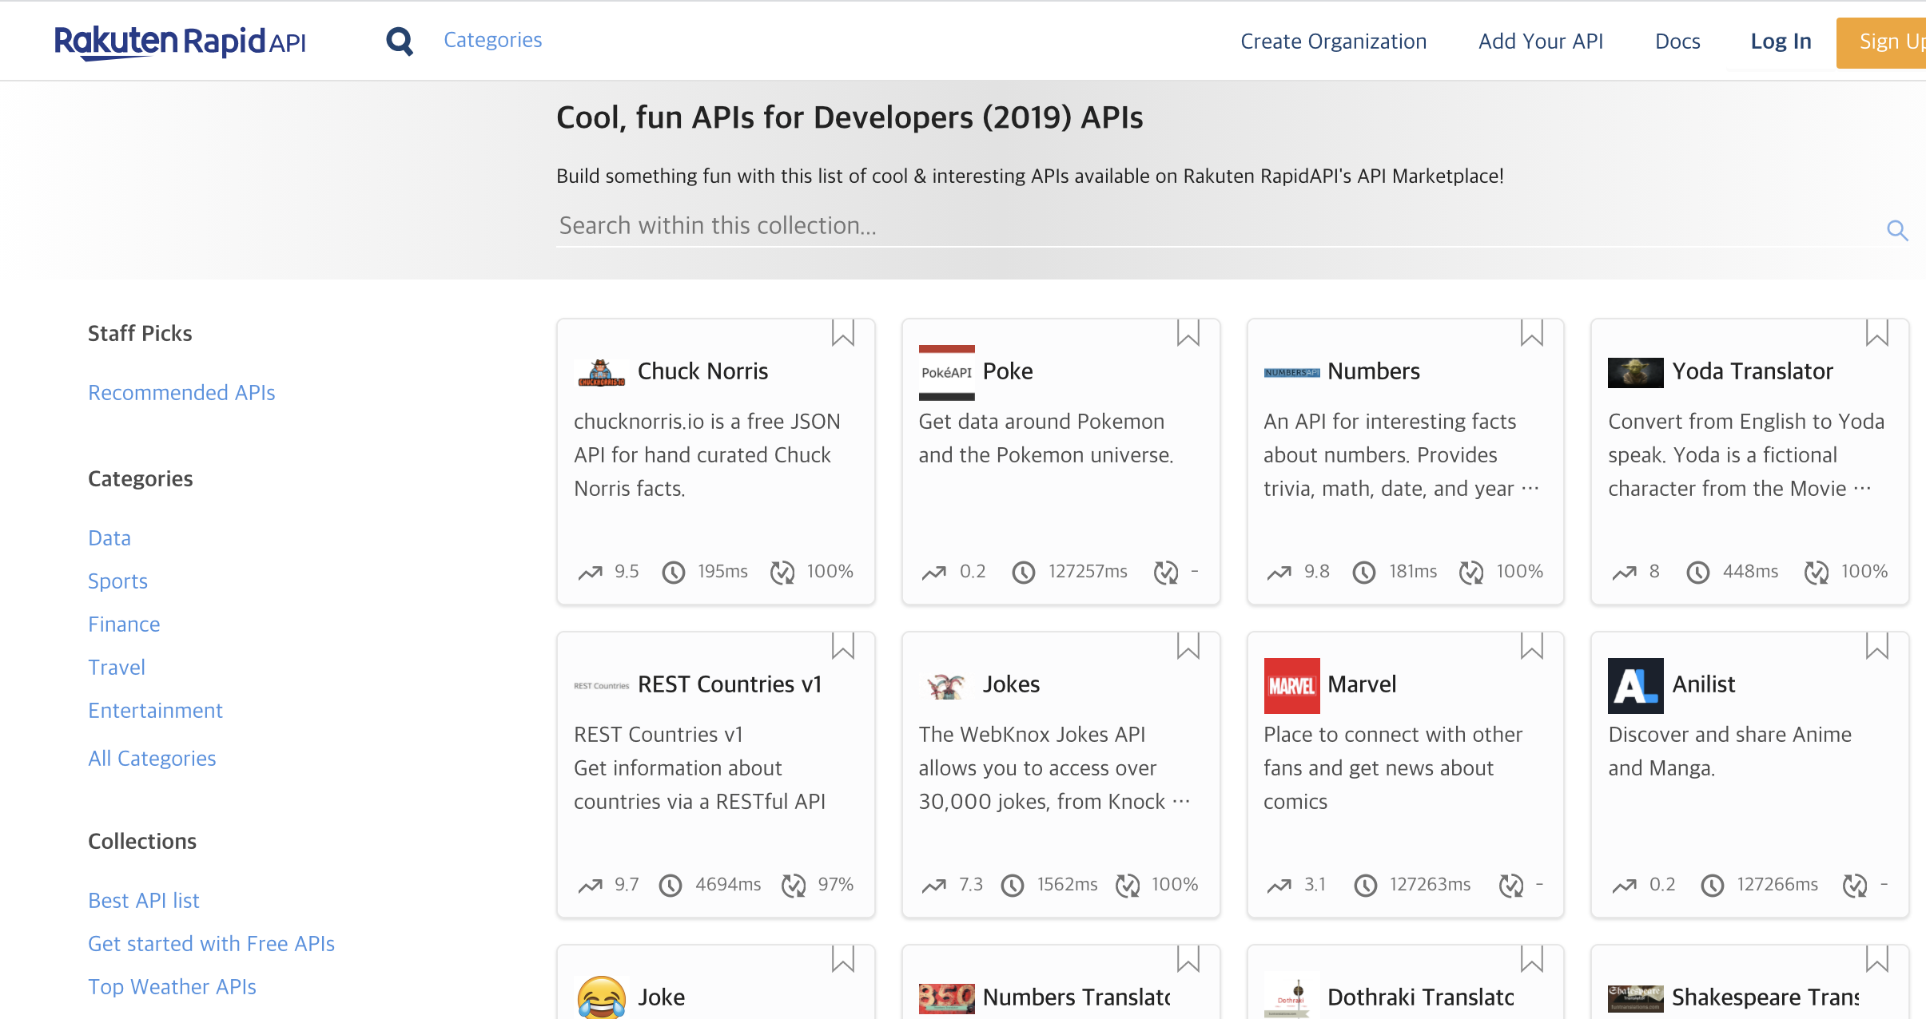Toggle bookmark on Jokes API card
The height and width of the screenshot is (1019, 1926).
(x=1188, y=645)
